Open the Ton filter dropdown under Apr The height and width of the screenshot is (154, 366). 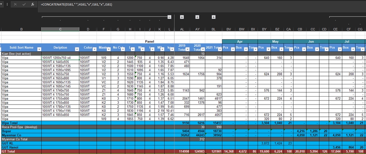[x=255, y=49]
